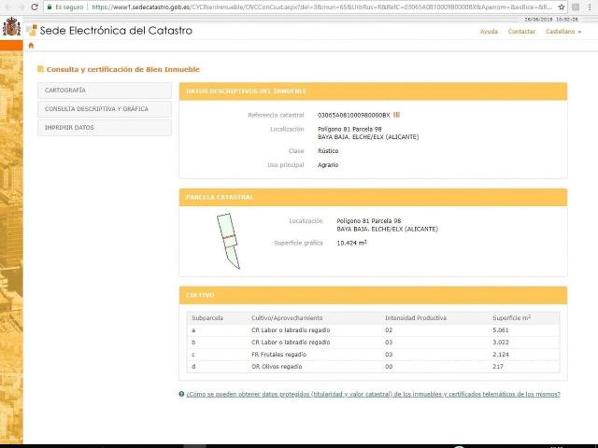Follow the link about obtaining datos protegidos
The width and height of the screenshot is (598, 448).
[373, 394]
